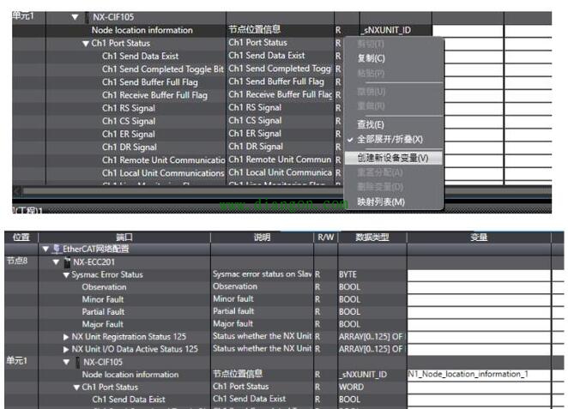568x409 pixels.
Task: Expand NX Unit I/O Data Active Status 125
Action: 66,349
